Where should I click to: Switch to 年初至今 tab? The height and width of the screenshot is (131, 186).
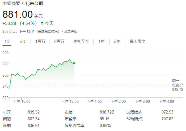pyautogui.click(x=81, y=41)
